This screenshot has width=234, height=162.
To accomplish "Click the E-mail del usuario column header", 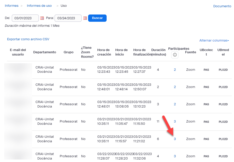I will [x=18, y=52].
